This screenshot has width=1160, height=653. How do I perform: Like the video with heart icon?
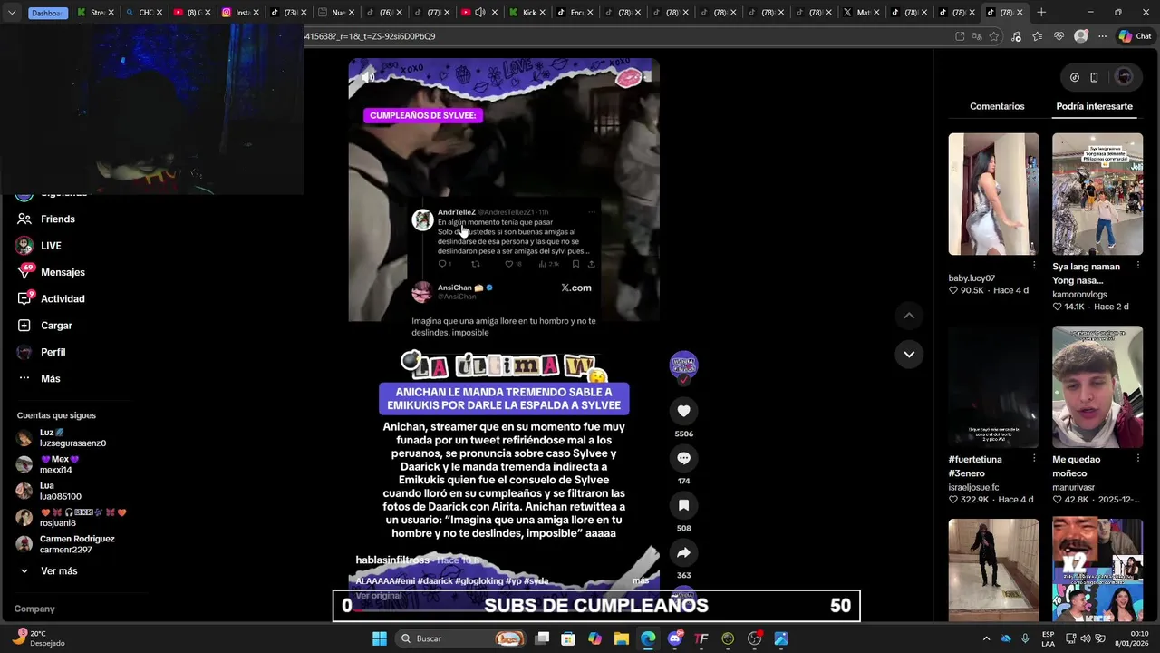tap(683, 411)
